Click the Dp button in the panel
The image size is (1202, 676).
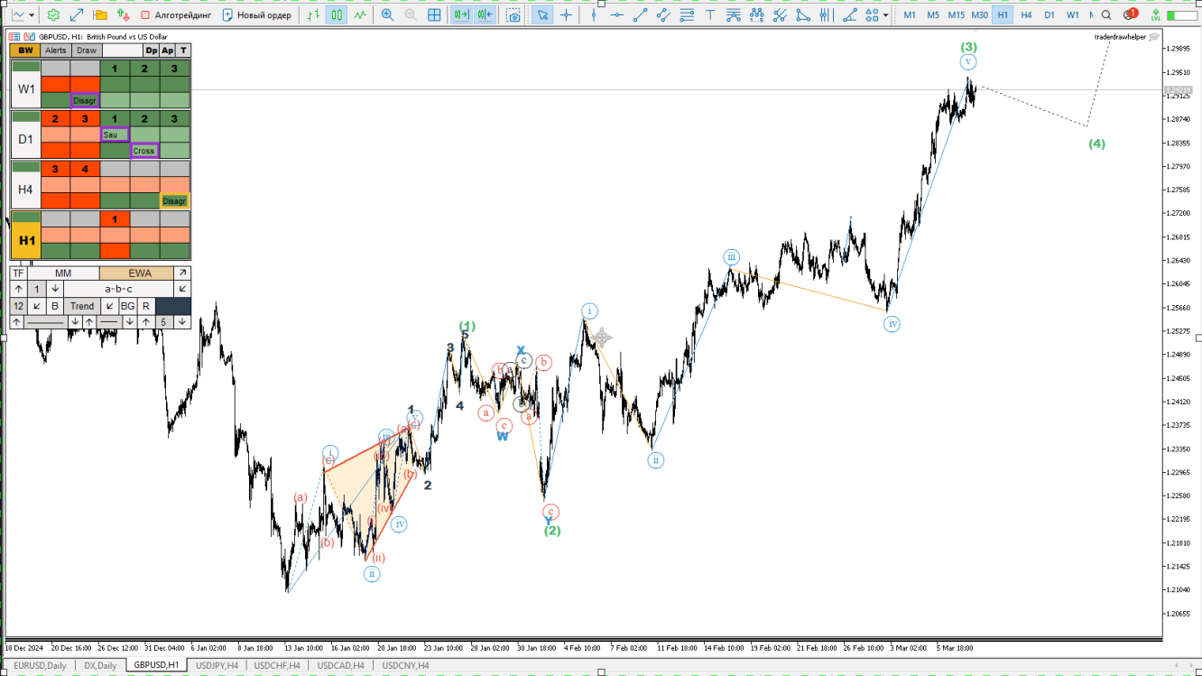click(x=152, y=51)
